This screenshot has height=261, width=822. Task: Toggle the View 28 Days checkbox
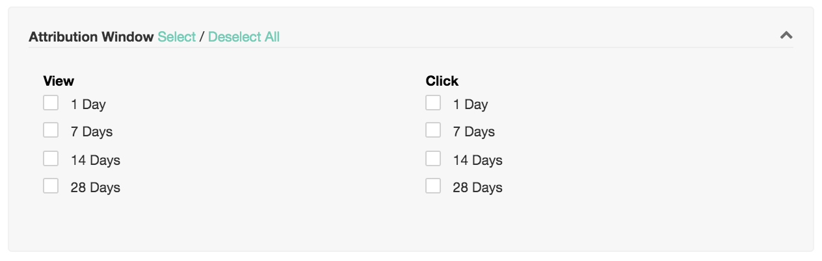(51, 186)
